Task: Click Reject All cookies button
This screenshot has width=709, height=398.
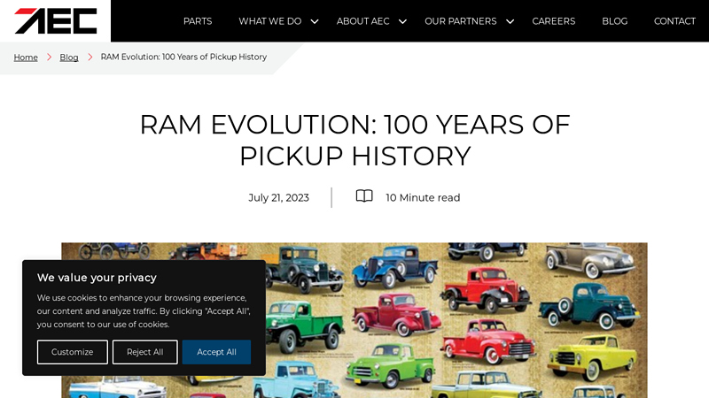Action: tap(144, 352)
